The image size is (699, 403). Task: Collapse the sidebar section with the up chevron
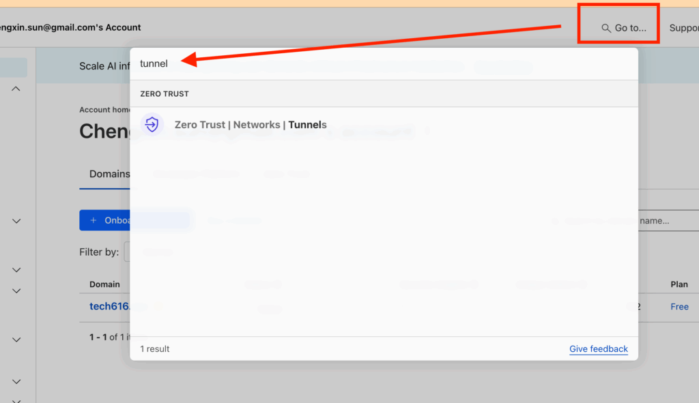tap(16, 89)
